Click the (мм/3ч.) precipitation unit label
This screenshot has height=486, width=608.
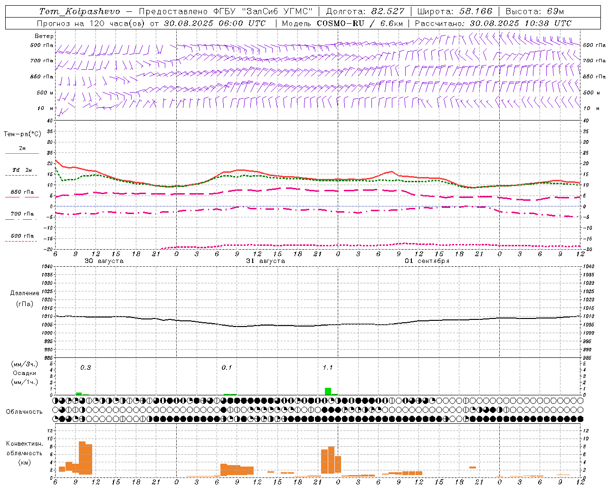coord(25,364)
